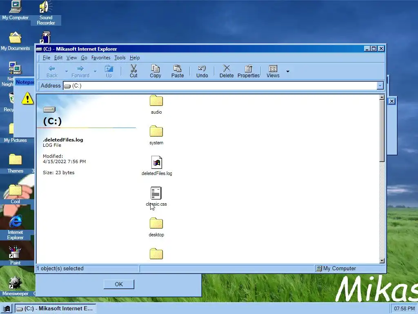
Task: Select Paint desktop shortcut
Action: tap(15, 256)
